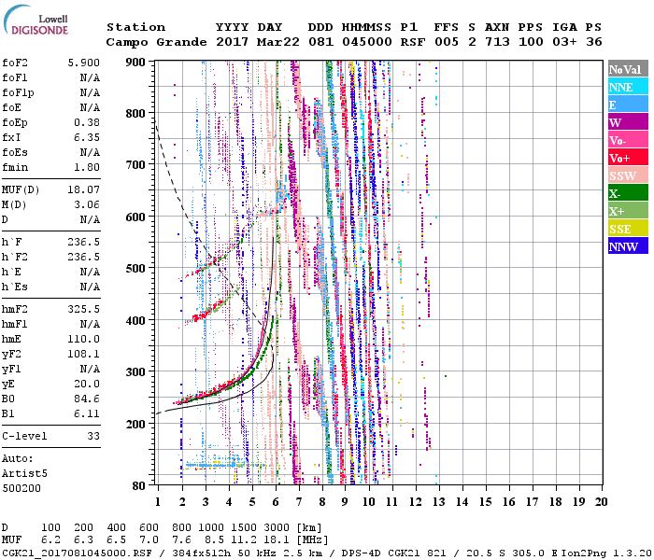Click the IGA value 03+

pyautogui.click(x=564, y=42)
